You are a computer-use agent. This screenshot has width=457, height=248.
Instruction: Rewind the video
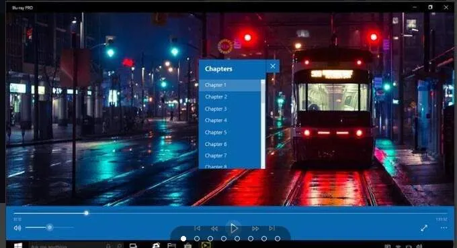(x=214, y=229)
